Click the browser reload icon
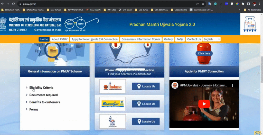Screen dimensions: 263x135 (x=13, y=4)
